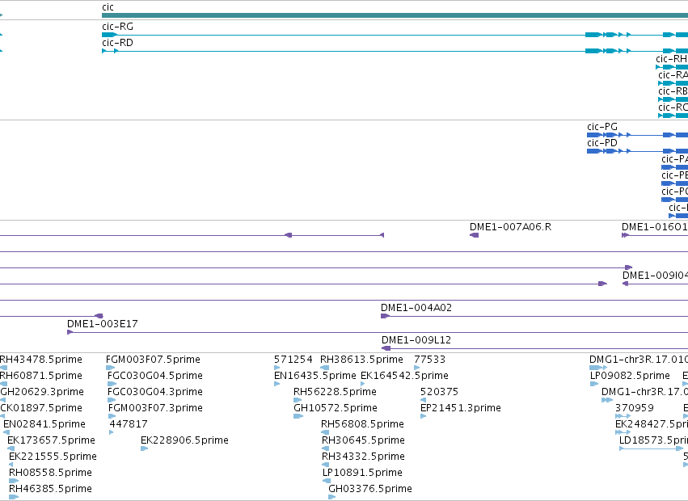
Task: Click the arrow glyph under EK228906.5prime
Action: [x=145, y=448]
